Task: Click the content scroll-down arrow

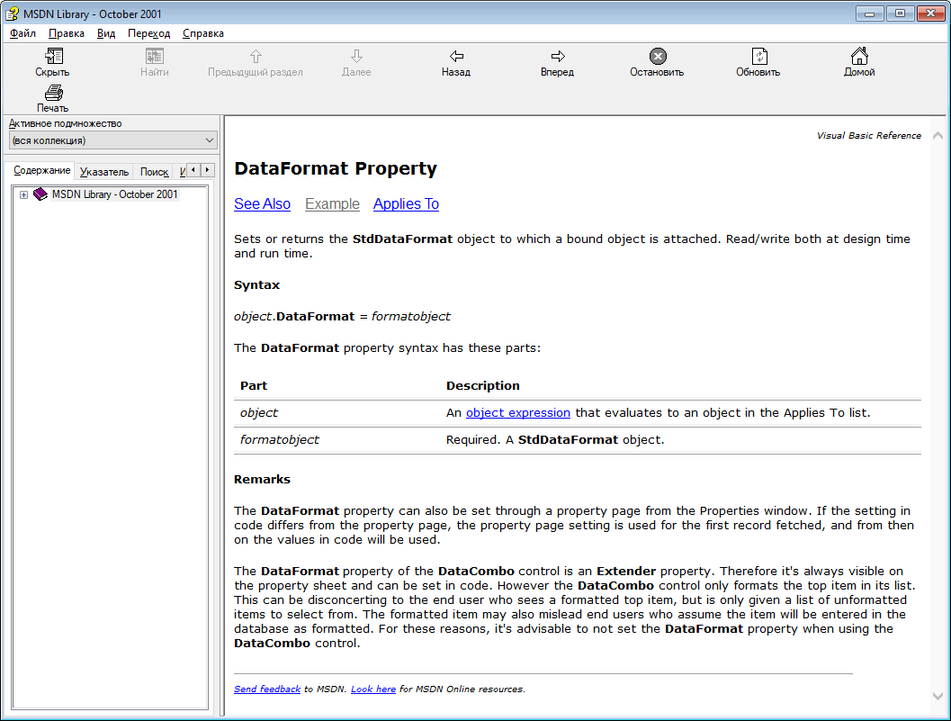Action: [x=938, y=696]
